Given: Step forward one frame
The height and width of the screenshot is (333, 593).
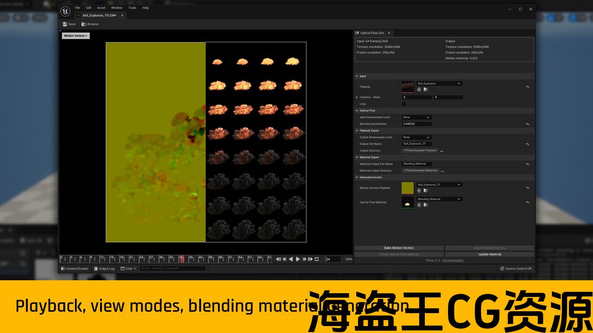Looking at the screenshot, I should coord(304,259).
